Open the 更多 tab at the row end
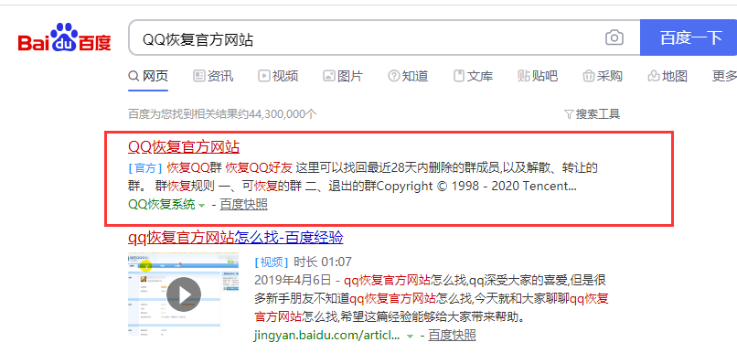Image resolution: width=737 pixels, height=353 pixels. click(x=724, y=76)
